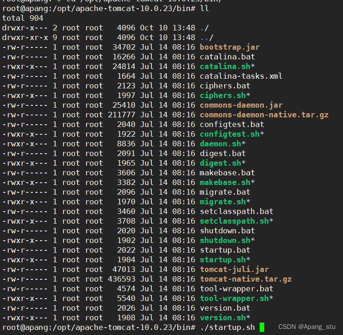This screenshot has width=343, height=335.
Task: Select green startup.sh in the file listing
Action: coord(223,260)
